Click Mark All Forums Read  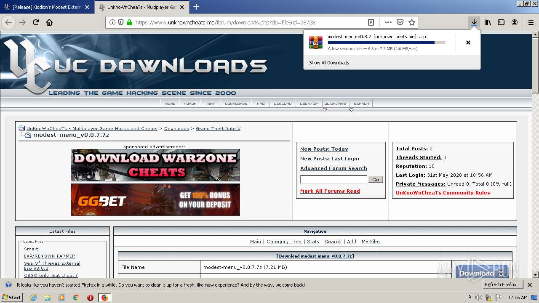coord(330,191)
